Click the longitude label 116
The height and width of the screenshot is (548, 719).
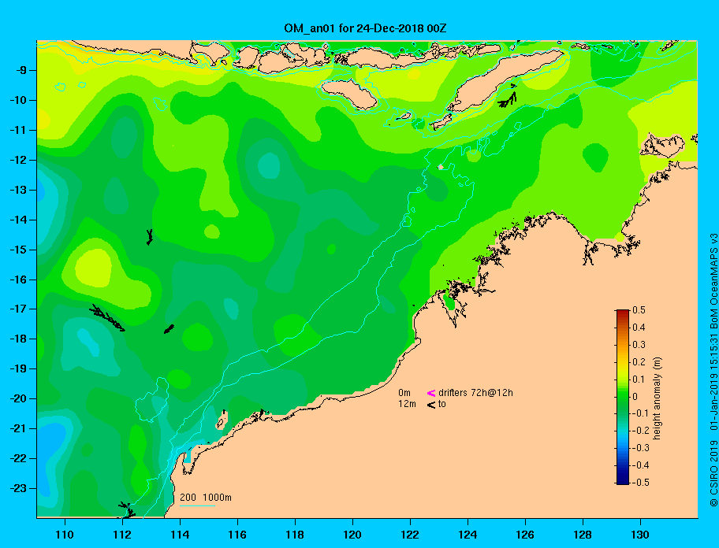pyautogui.click(x=237, y=535)
